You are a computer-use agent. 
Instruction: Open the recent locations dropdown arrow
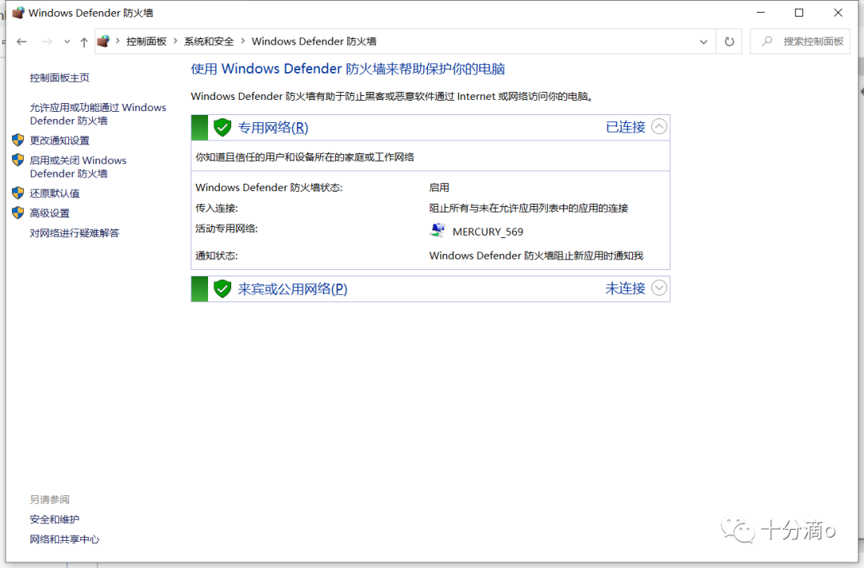pos(67,42)
